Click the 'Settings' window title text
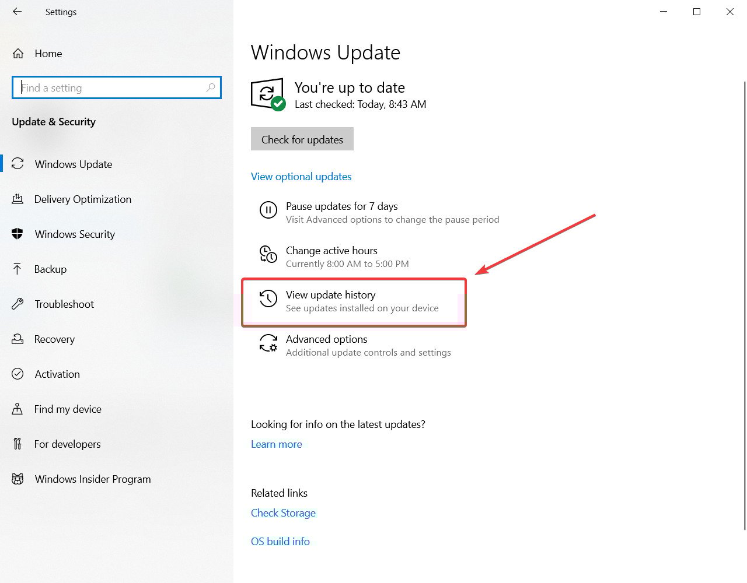The image size is (747, 583). [x=61, y=12]
